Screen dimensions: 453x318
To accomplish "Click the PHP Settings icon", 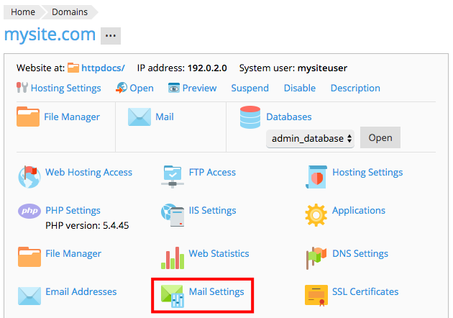I will pyautogui.click(x=29, y=212).
